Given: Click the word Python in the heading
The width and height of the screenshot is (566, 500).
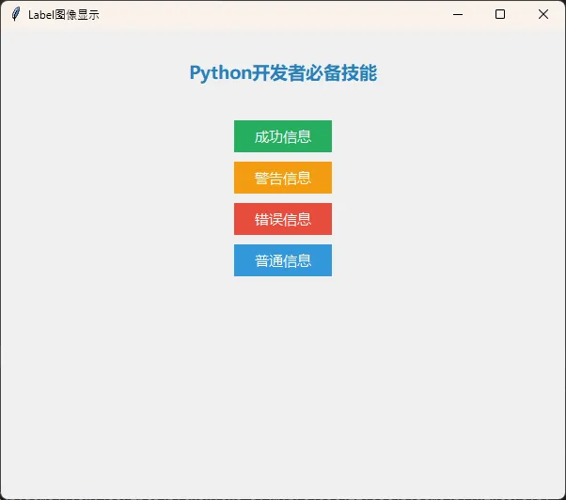Looking at the screenshot, I should pyautogui.click(x=220, y=73).
